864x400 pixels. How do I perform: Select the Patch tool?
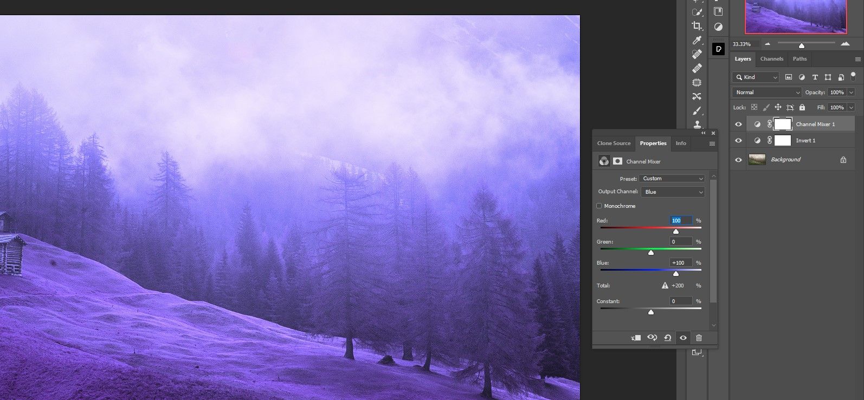(697, 82)
